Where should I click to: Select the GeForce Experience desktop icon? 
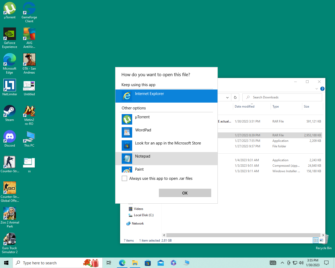(x=10, y=38)
